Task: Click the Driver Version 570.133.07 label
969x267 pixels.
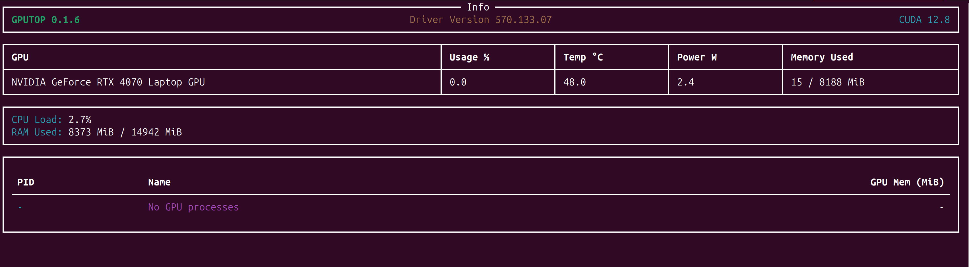Action: point(480,20)
